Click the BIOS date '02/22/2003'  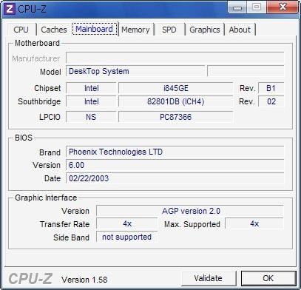tap(175, 178)
